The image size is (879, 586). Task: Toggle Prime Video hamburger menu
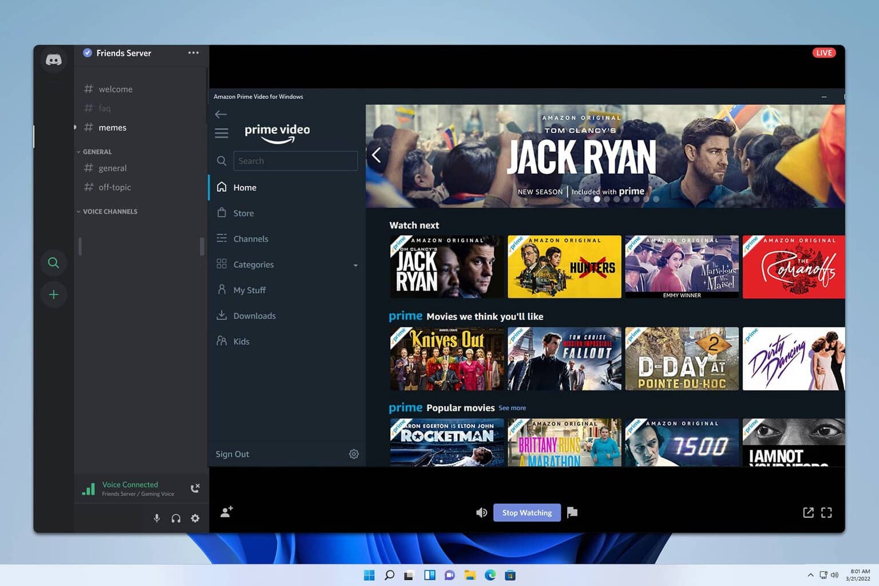221,133
